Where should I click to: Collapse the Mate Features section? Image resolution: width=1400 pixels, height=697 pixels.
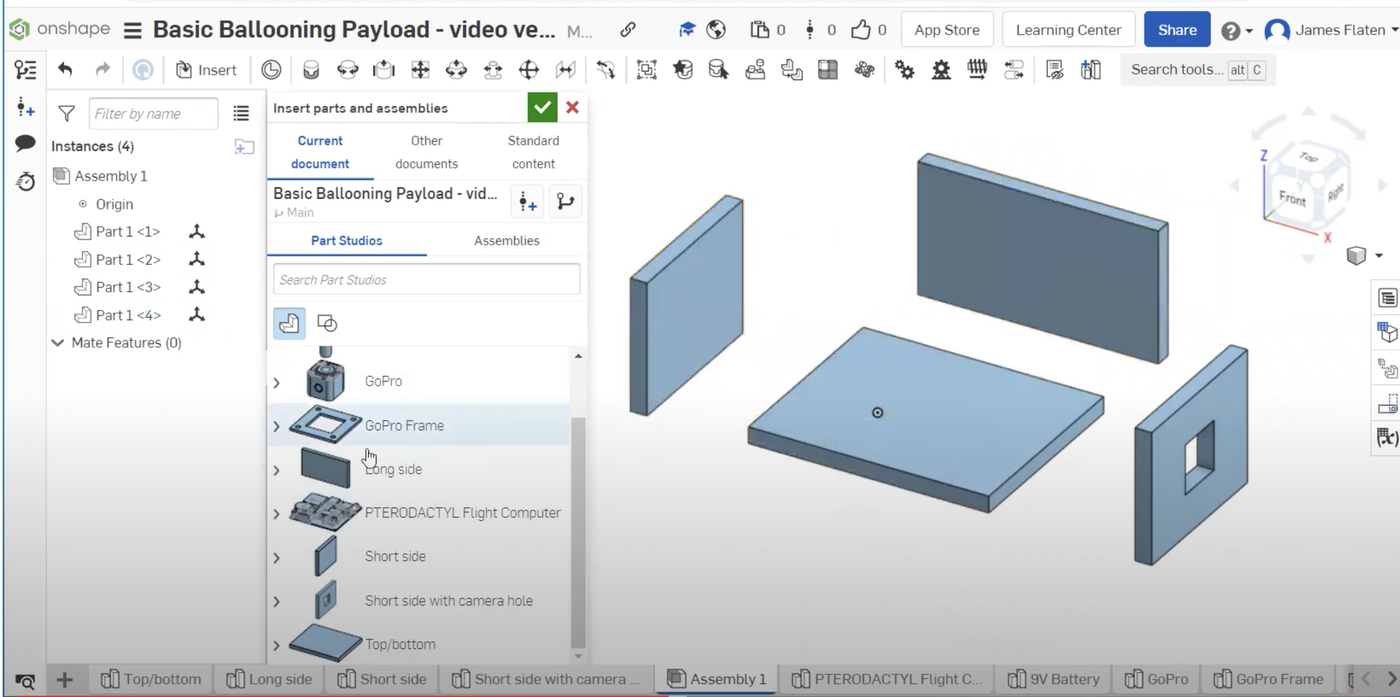(58, 343)
